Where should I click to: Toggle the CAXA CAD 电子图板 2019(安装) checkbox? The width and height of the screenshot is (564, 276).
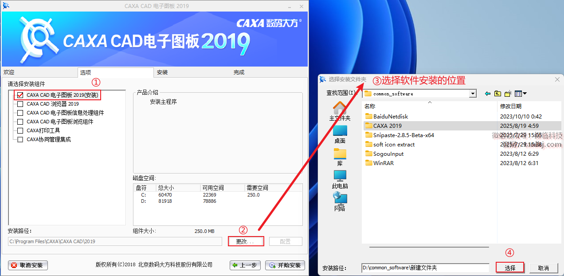(x=20, y=95)
